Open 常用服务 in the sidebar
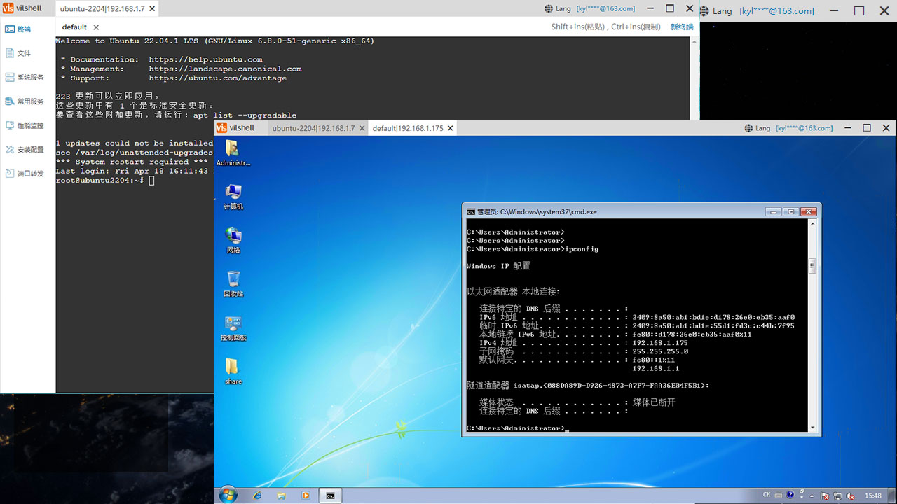This screenshot has width=897, height=504. click(x=25, y=101)
